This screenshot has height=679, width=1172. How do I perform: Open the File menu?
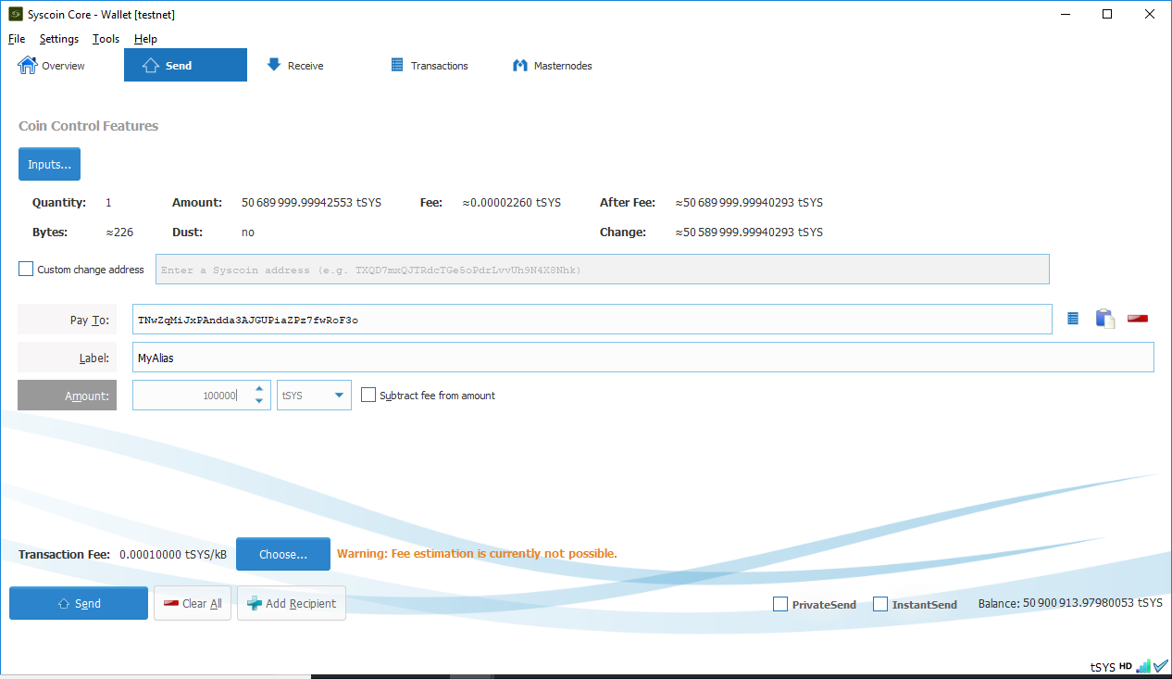(x=17, y=39)
